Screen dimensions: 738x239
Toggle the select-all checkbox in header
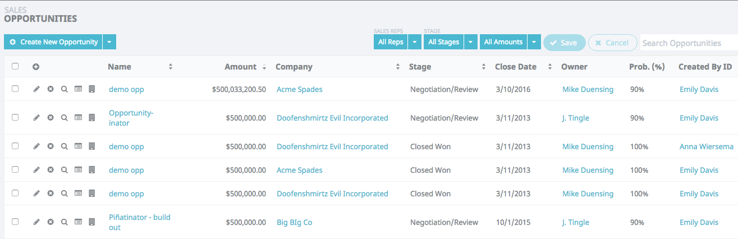(15, 66)
